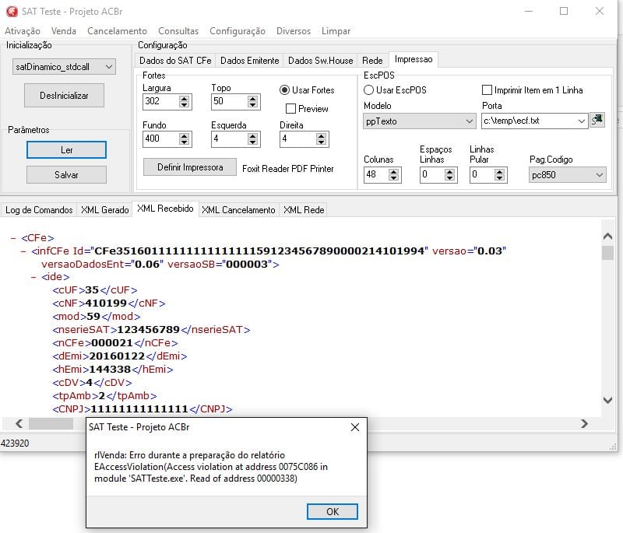
Task: Click the hEmi value 144338
Action: (110, 370)
